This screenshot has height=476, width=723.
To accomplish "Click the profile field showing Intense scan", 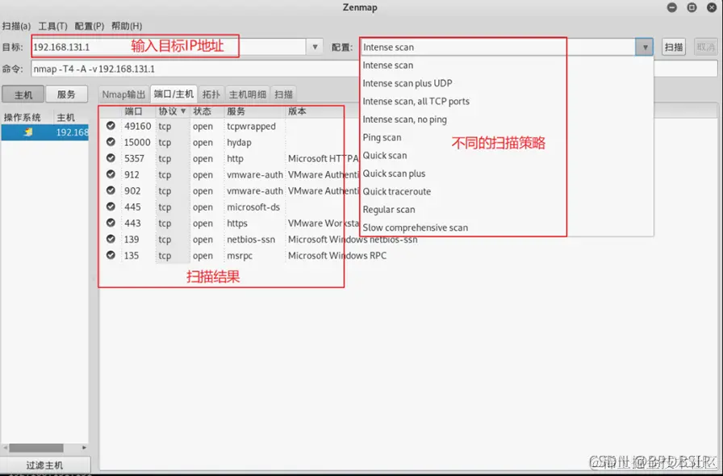I will 498,47.
